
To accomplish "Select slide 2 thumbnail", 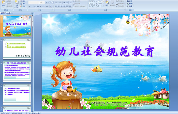I will (x=17, y=49).
